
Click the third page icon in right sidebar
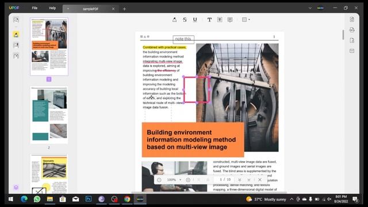tap(352, 40)
